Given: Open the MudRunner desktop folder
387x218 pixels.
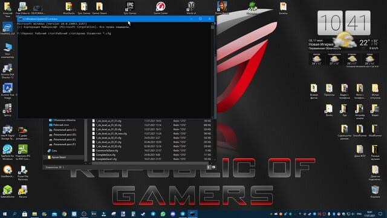Looking at the screenshot, I should 375,131.
